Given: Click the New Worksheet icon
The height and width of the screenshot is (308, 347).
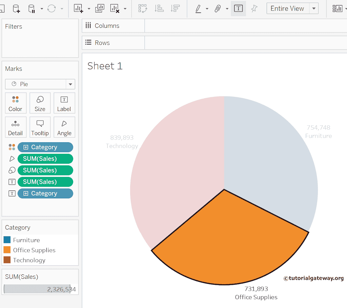Looking at the screenshot, I should click(x=78, y=8).
